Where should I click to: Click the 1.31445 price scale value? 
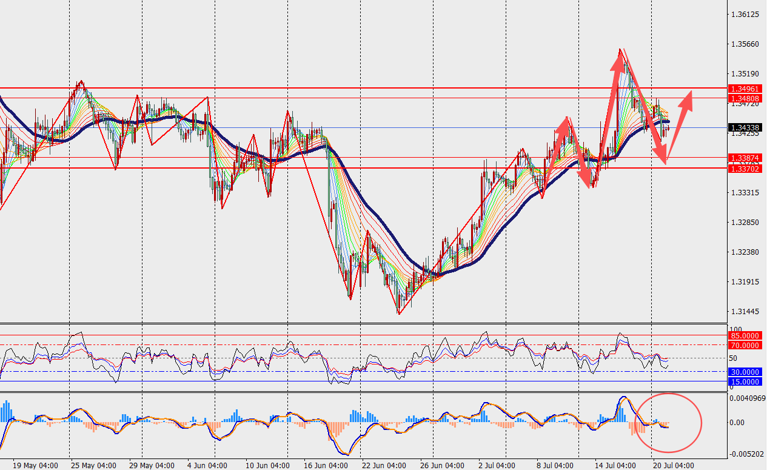745,311
